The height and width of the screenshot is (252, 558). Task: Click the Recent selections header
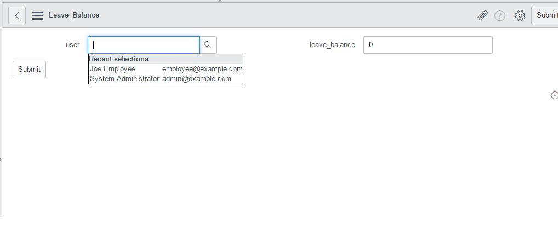pyautogui.click(x=166, y=59)
